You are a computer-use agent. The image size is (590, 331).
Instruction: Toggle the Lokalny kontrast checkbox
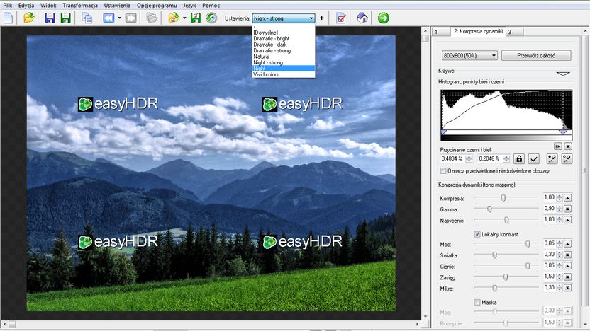coord(477,234)
